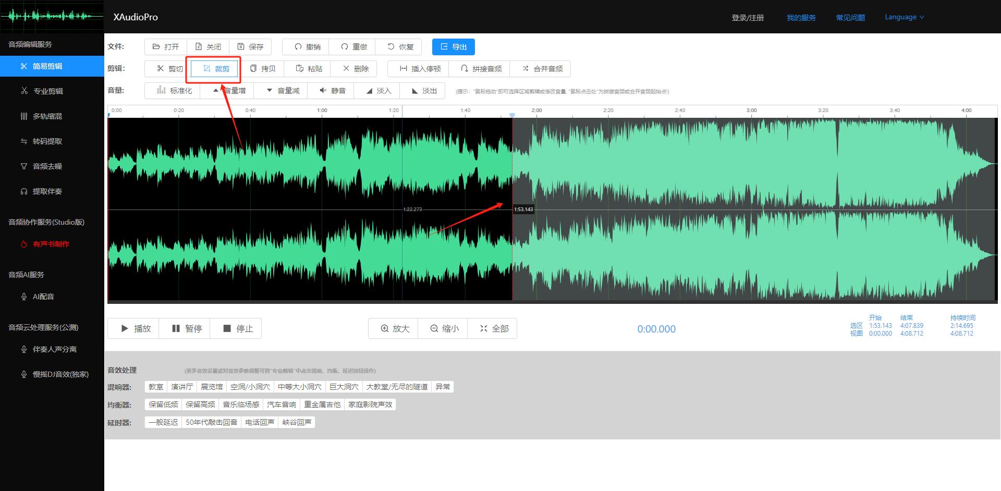Open the Language dropdown
Image resolution: width=1001 pixels, height=491 pixels.
(904, 17)
